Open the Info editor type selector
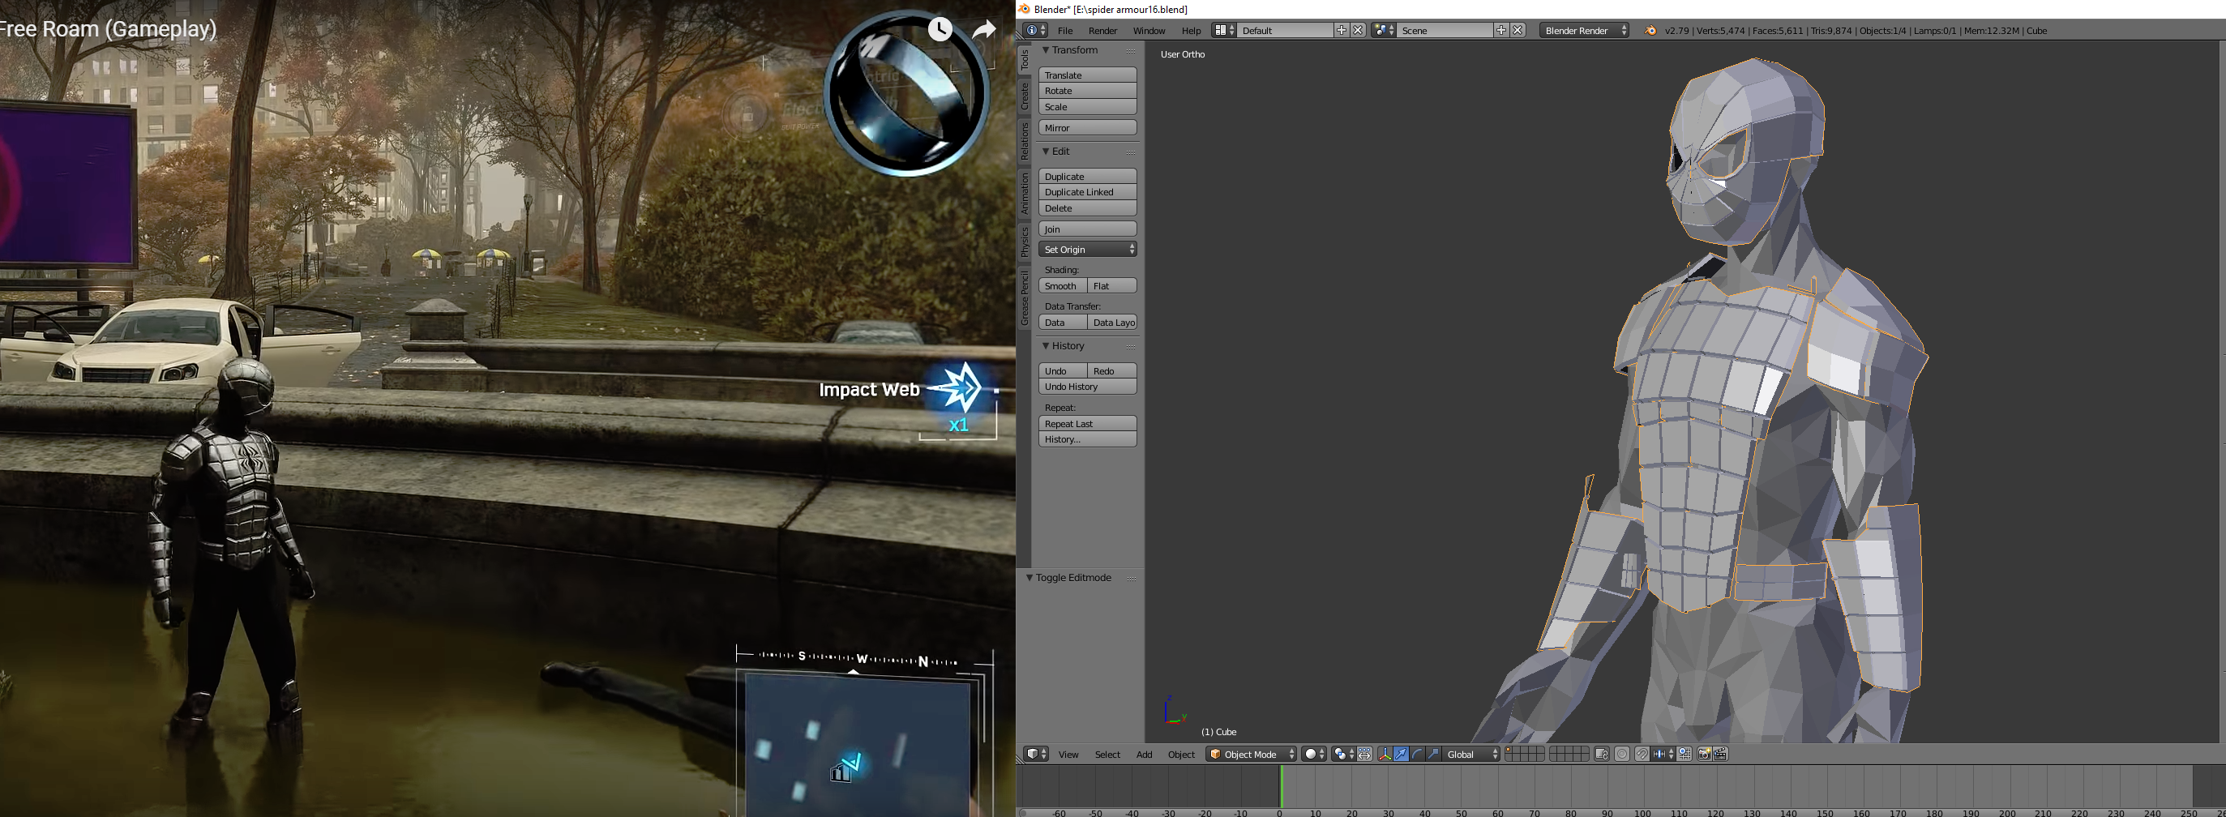Screen dimensions: 2226x817 [x=1034, y=30]
